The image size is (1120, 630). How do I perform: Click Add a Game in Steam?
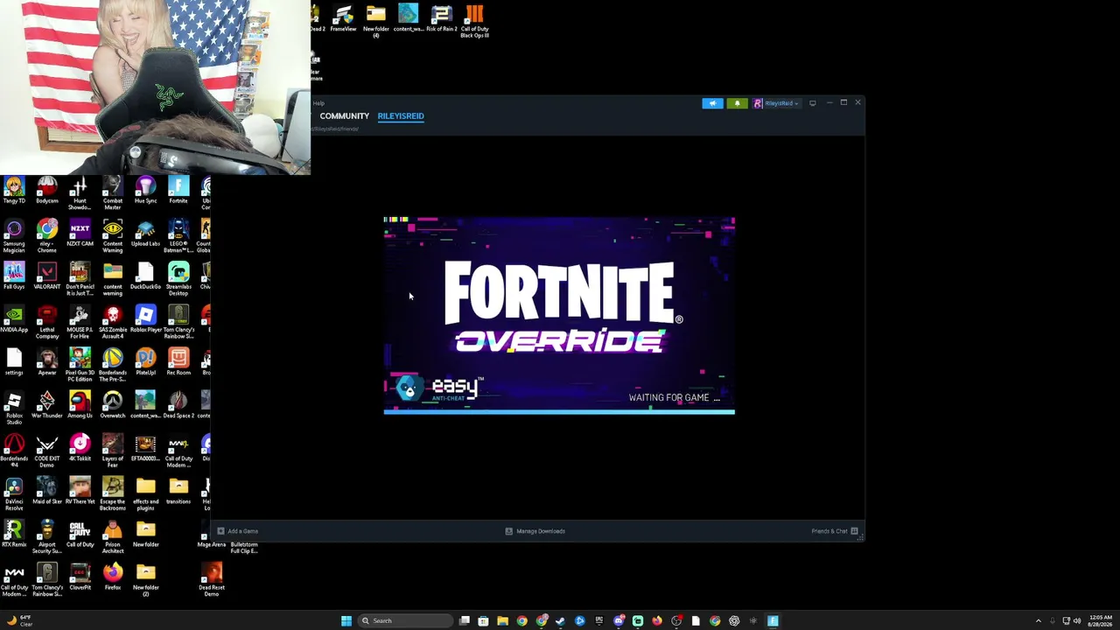pos(238,531)
